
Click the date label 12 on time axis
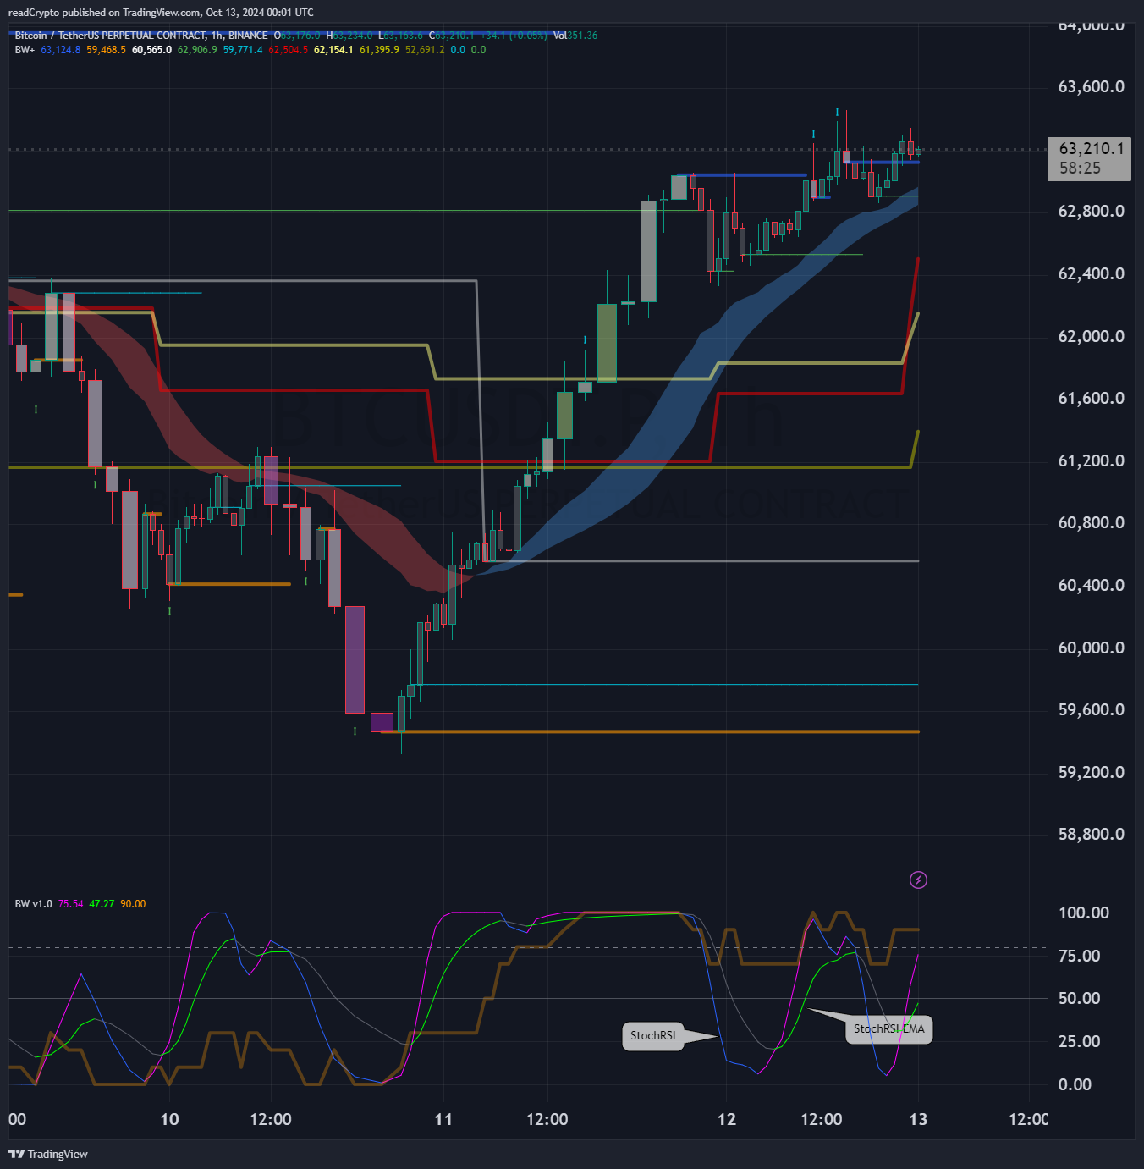(727, 1120)
